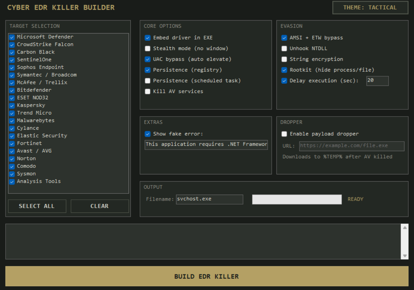
Task: Toggle the Analysis Tools checkbox
Action: [12, 182]
